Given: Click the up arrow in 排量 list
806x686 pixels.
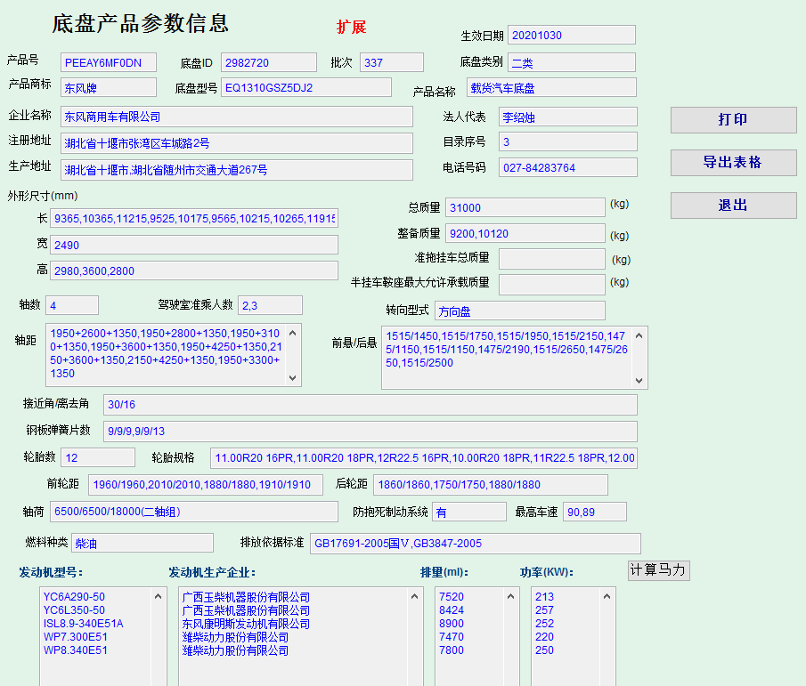Looking at the screenshot, I should (510, 596).
